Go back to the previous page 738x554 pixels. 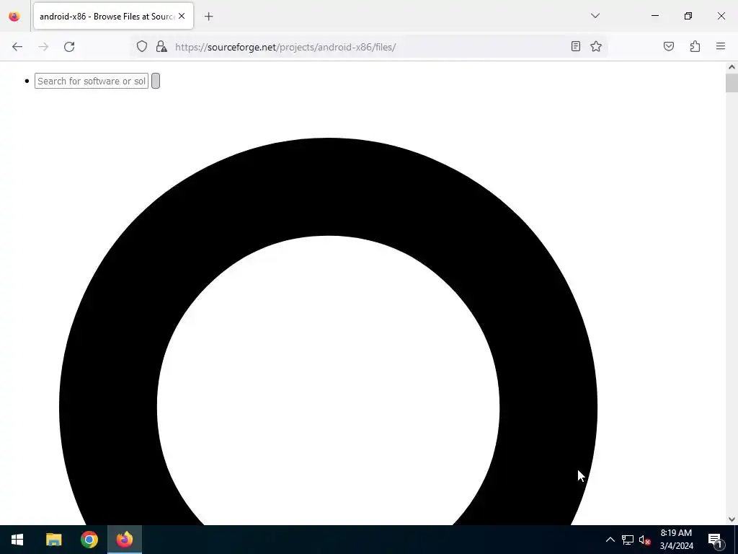[x=17, y=47]
